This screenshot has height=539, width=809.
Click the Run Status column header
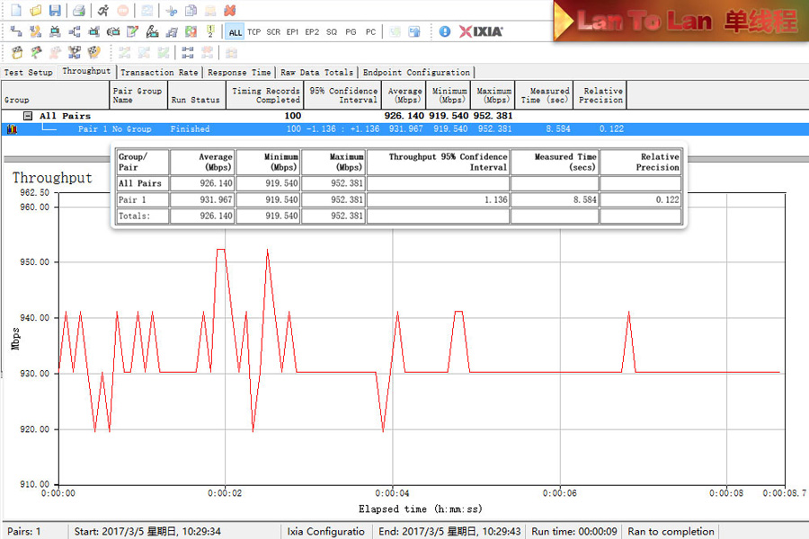[x=195, y=100]
